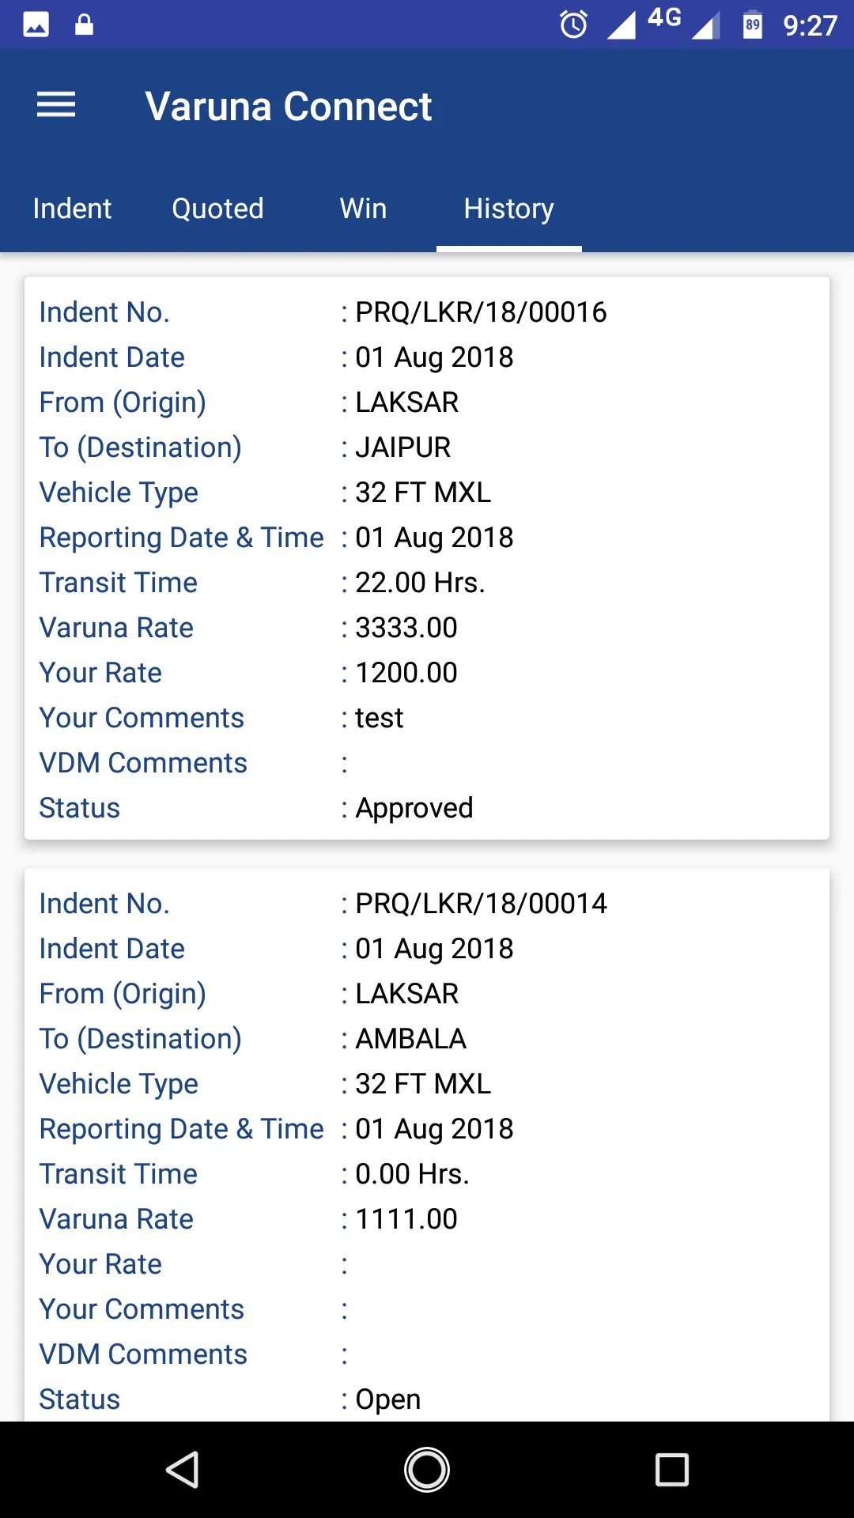Open the hamburger navigation menu
Screen dimensions: 854x1518
[x=56, y=104]
